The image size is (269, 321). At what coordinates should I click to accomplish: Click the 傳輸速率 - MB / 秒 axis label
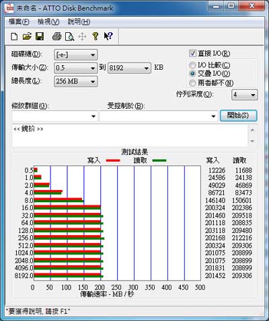coord(107,294)
